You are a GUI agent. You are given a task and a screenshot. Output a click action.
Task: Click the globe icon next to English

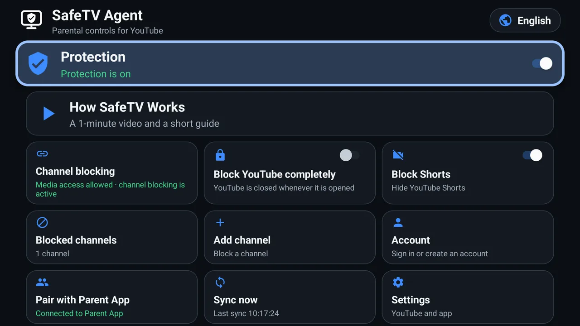[505, 20]
